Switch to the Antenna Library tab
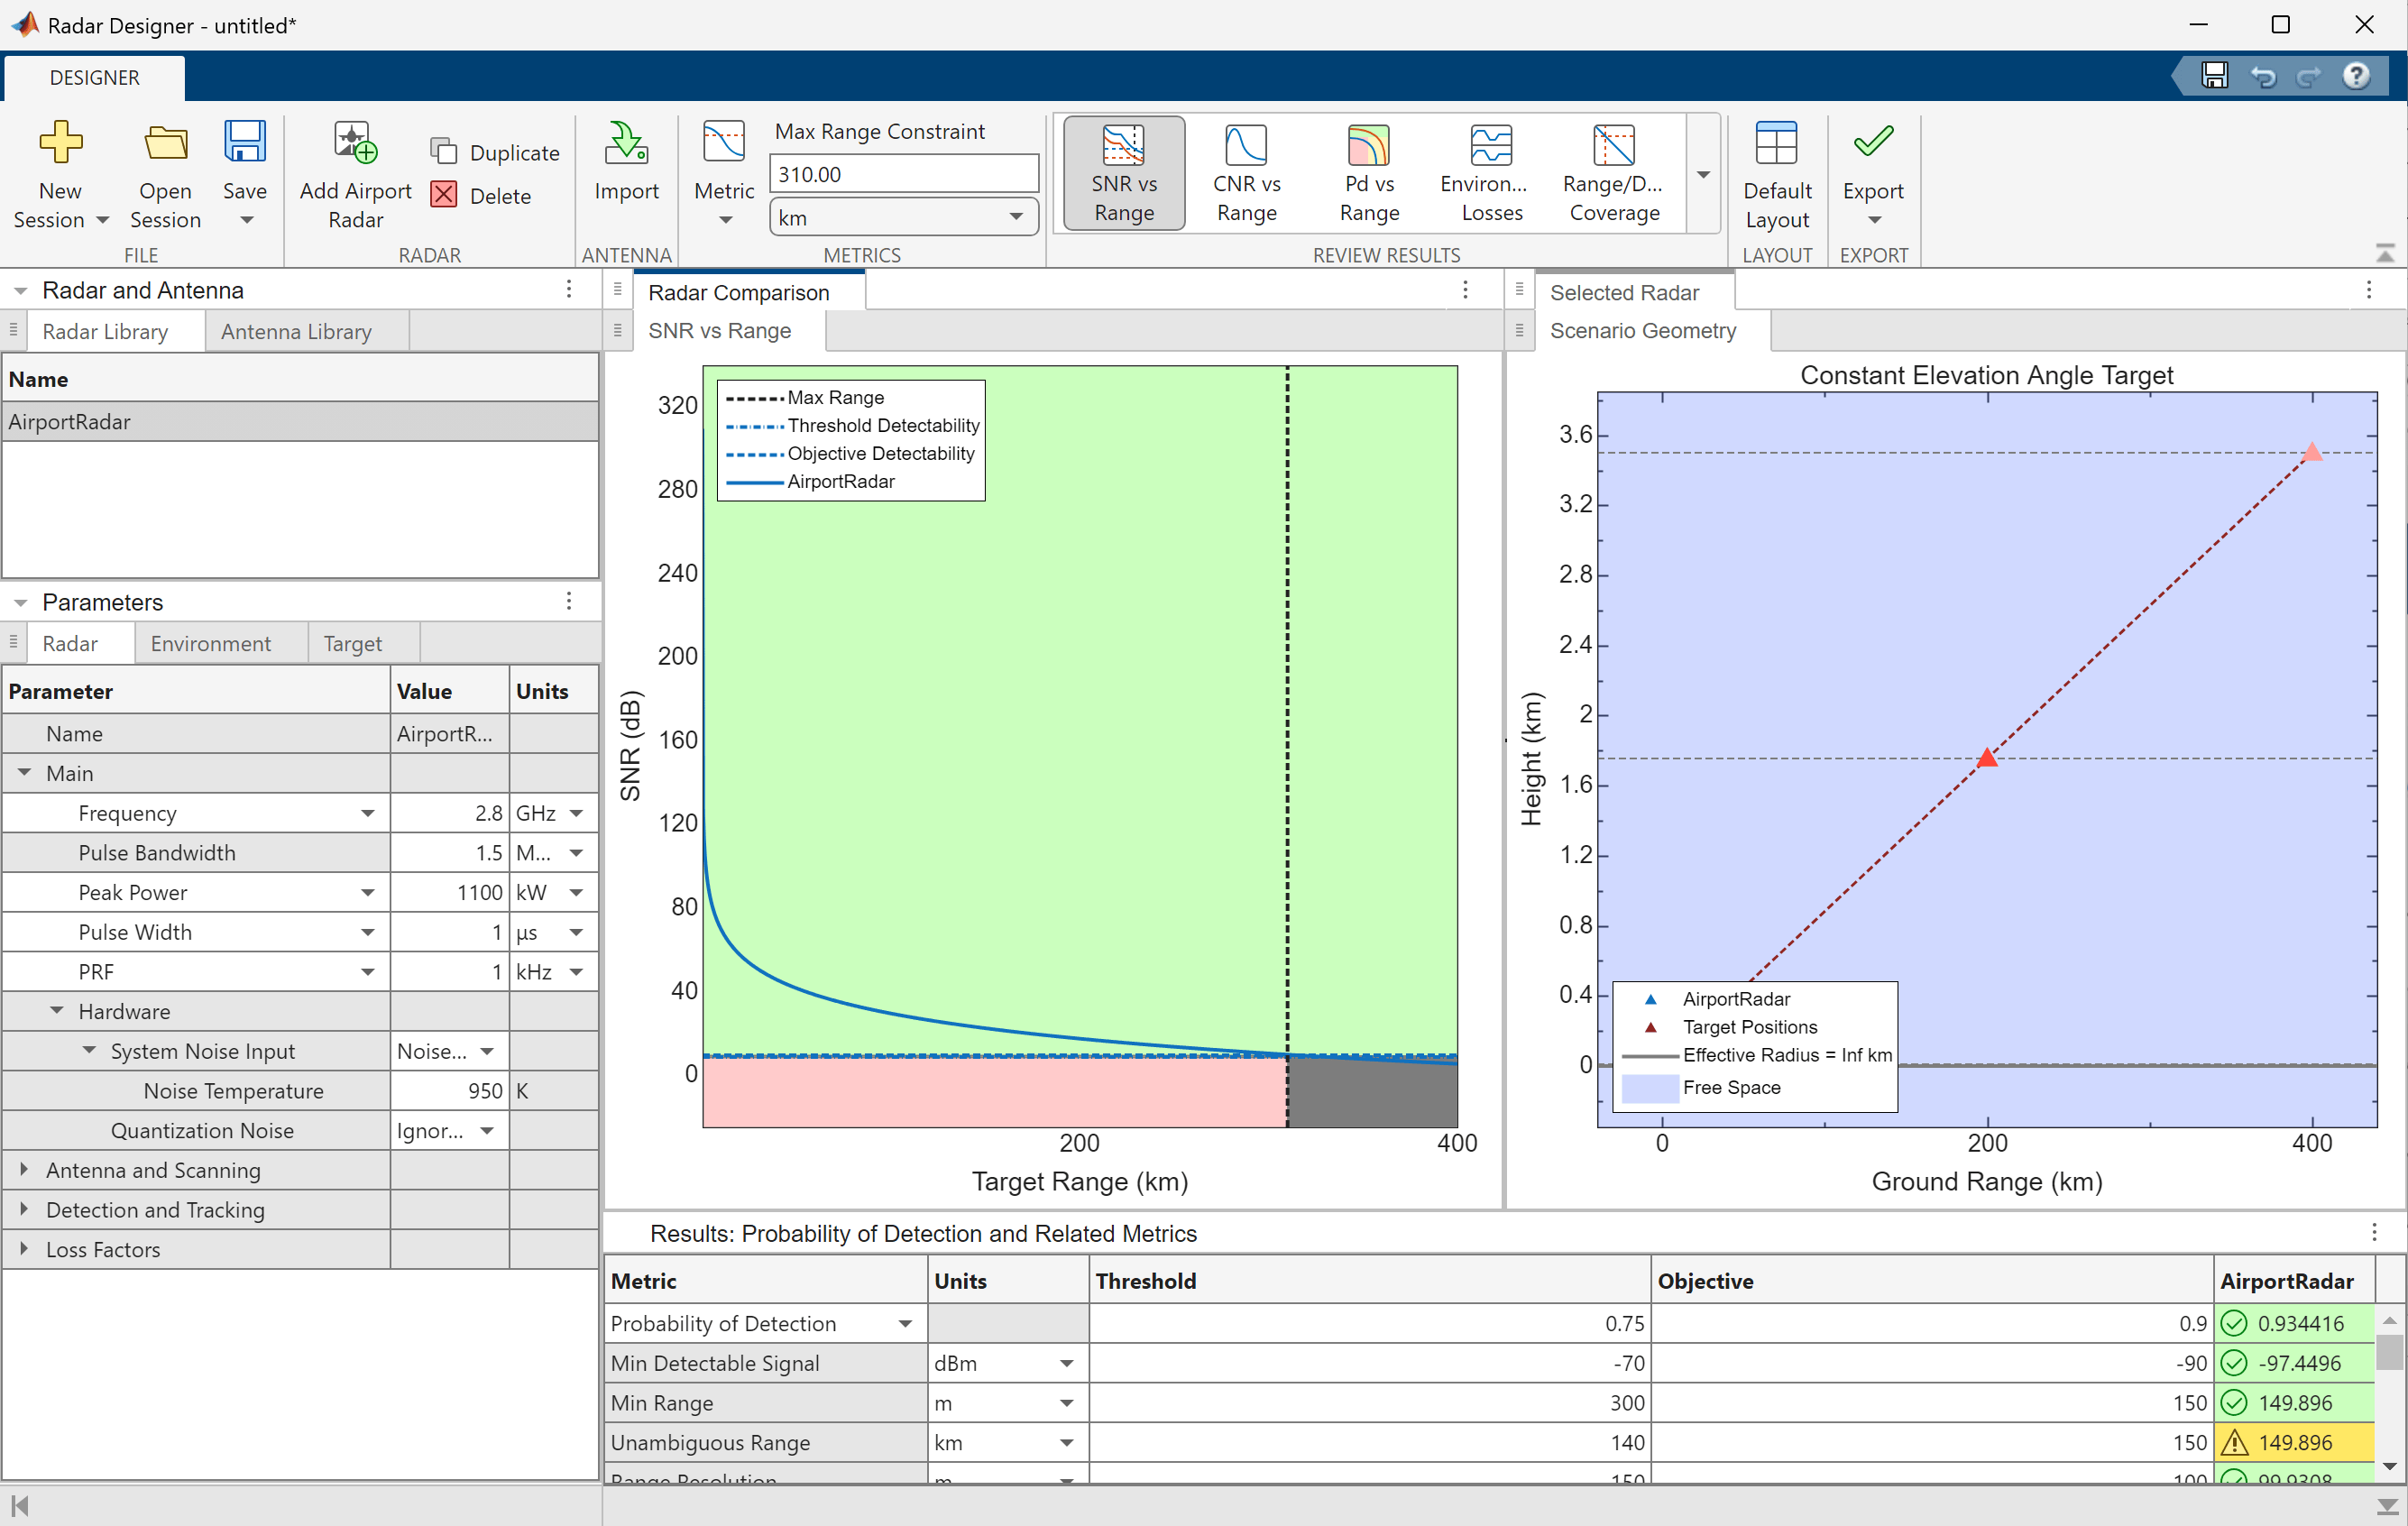 (296, 332)
